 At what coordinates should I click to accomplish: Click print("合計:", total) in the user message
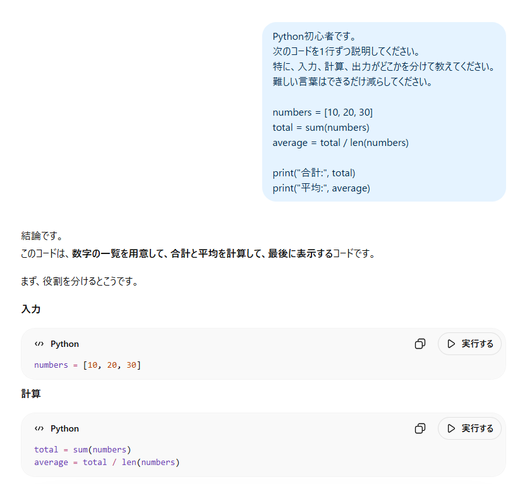click(314, 172)
